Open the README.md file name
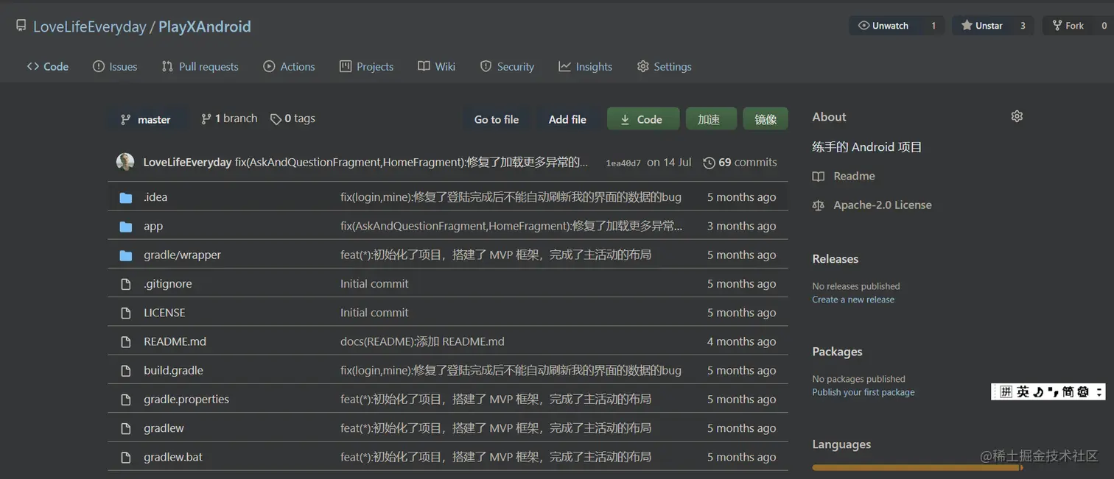 click(175, 341)
